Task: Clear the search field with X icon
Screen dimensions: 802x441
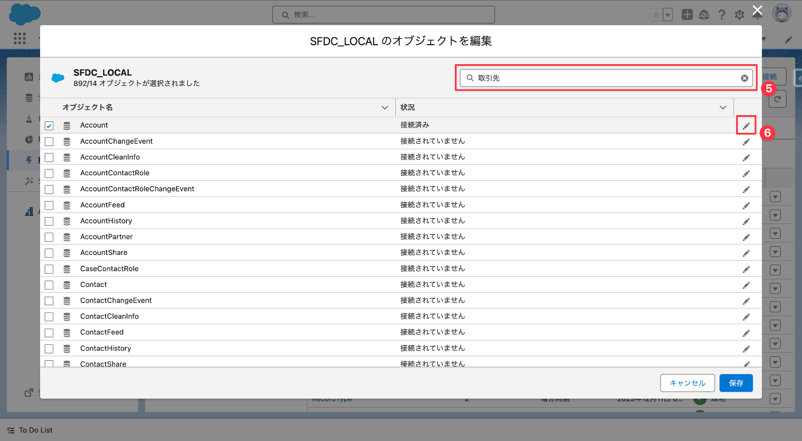Action: tap(744, 78)
